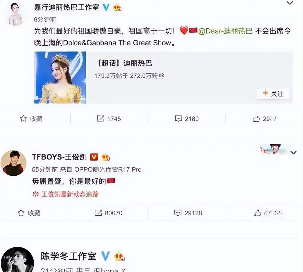Open comments on the post with 2180 comments
The width and height of the screenshot is (303, 272).
(187, 118)
